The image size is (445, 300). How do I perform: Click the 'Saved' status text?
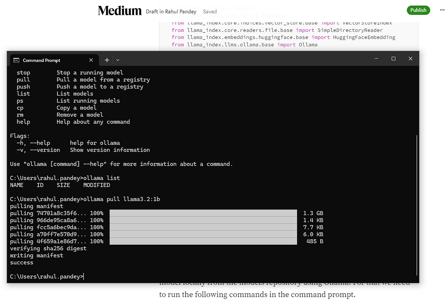pyautogui.click(x=210, y=11)
